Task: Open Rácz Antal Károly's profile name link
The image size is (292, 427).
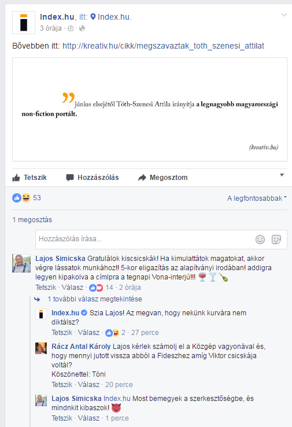Action: pyautogui.click(x=81, y=347)
